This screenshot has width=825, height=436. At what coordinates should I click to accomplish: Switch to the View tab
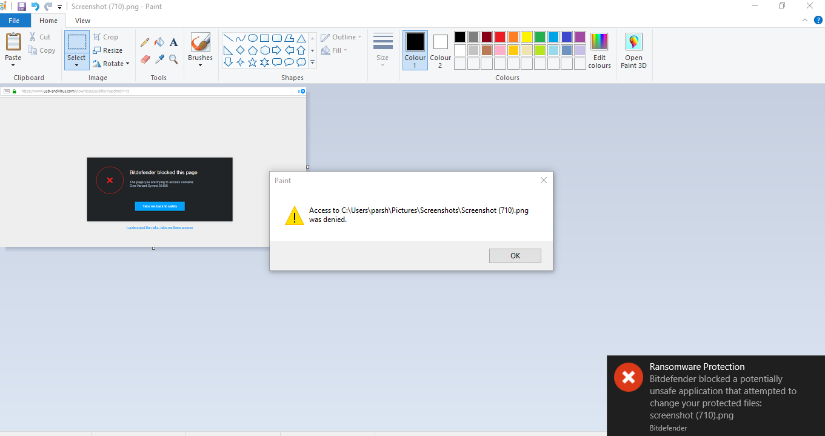tap(83, 21)
